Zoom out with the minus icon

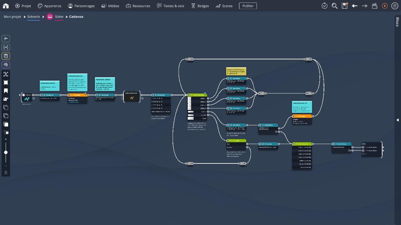click(x=6, y=166)
